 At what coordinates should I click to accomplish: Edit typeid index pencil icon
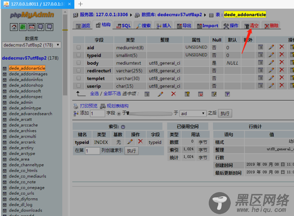tap(130, 142)
